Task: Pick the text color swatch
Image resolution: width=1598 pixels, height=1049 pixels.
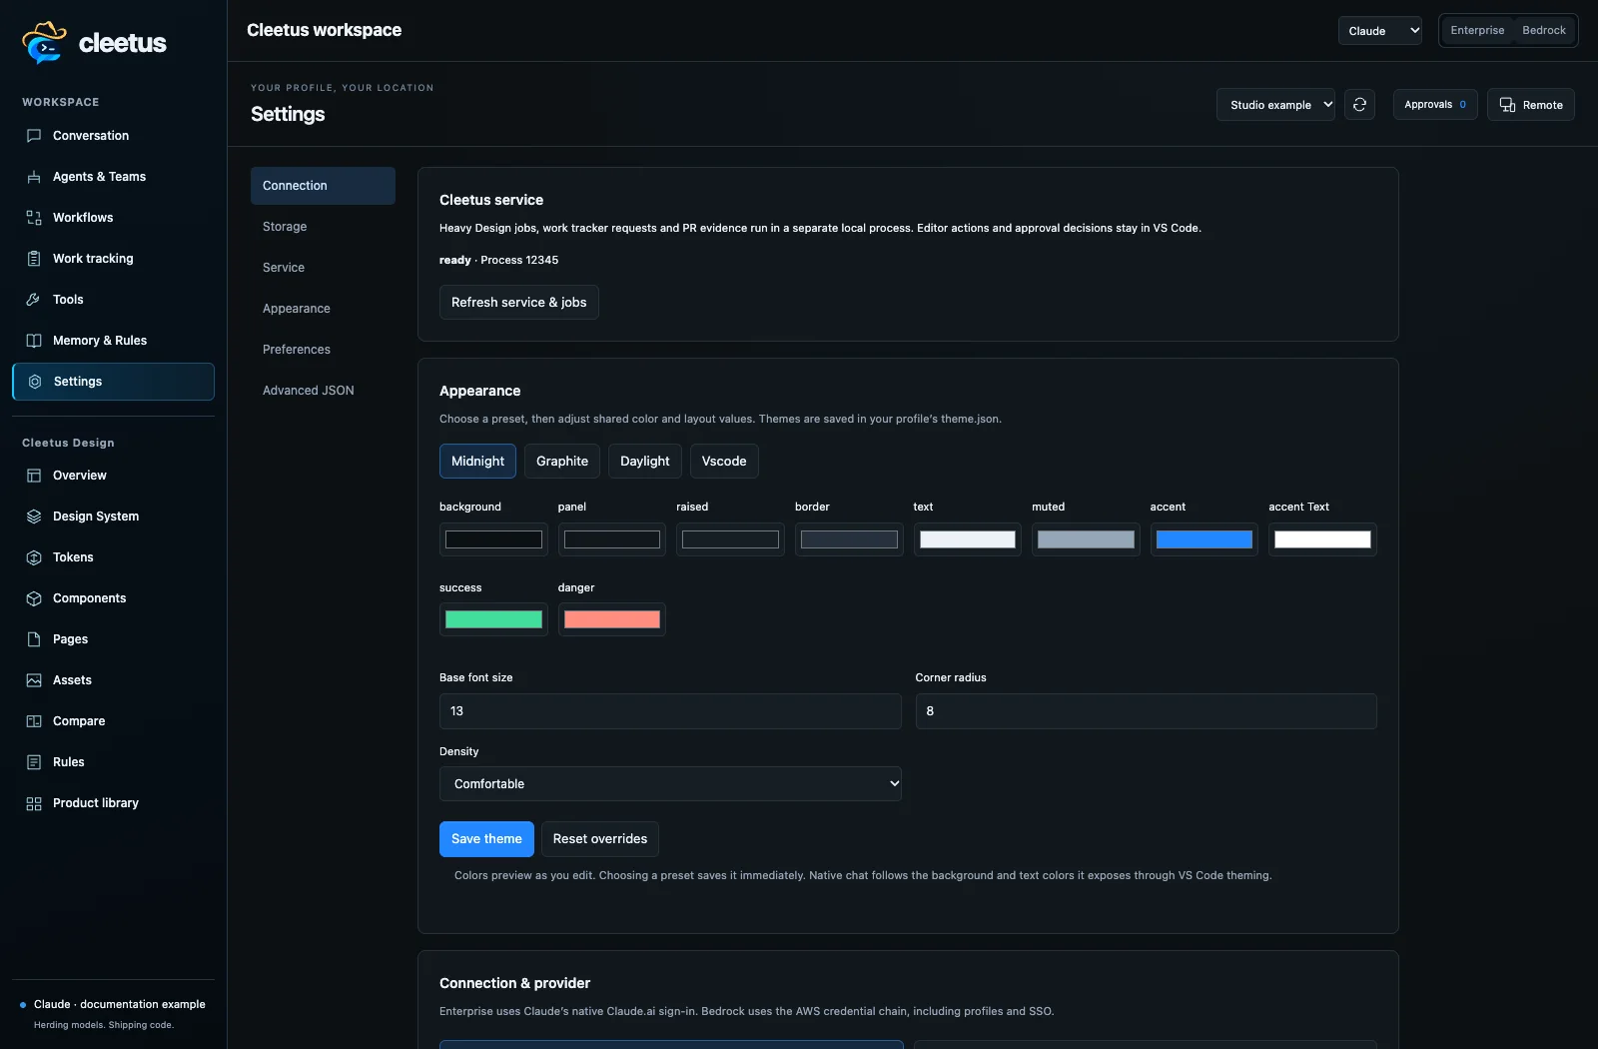Action: coord(968,539)
